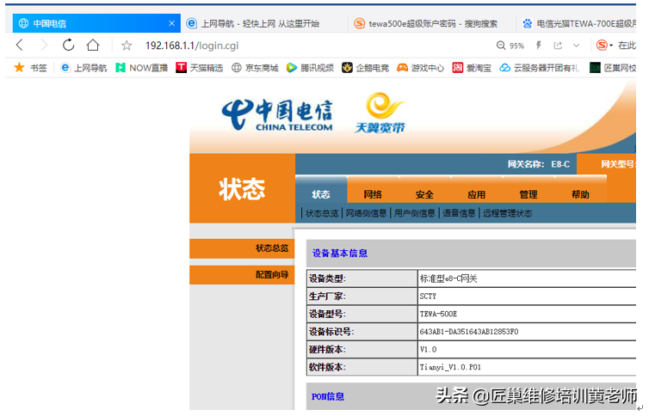The image size is (649, 416).
Task: Open the 匠巢网校 bookmark
Action: [613, 68]
